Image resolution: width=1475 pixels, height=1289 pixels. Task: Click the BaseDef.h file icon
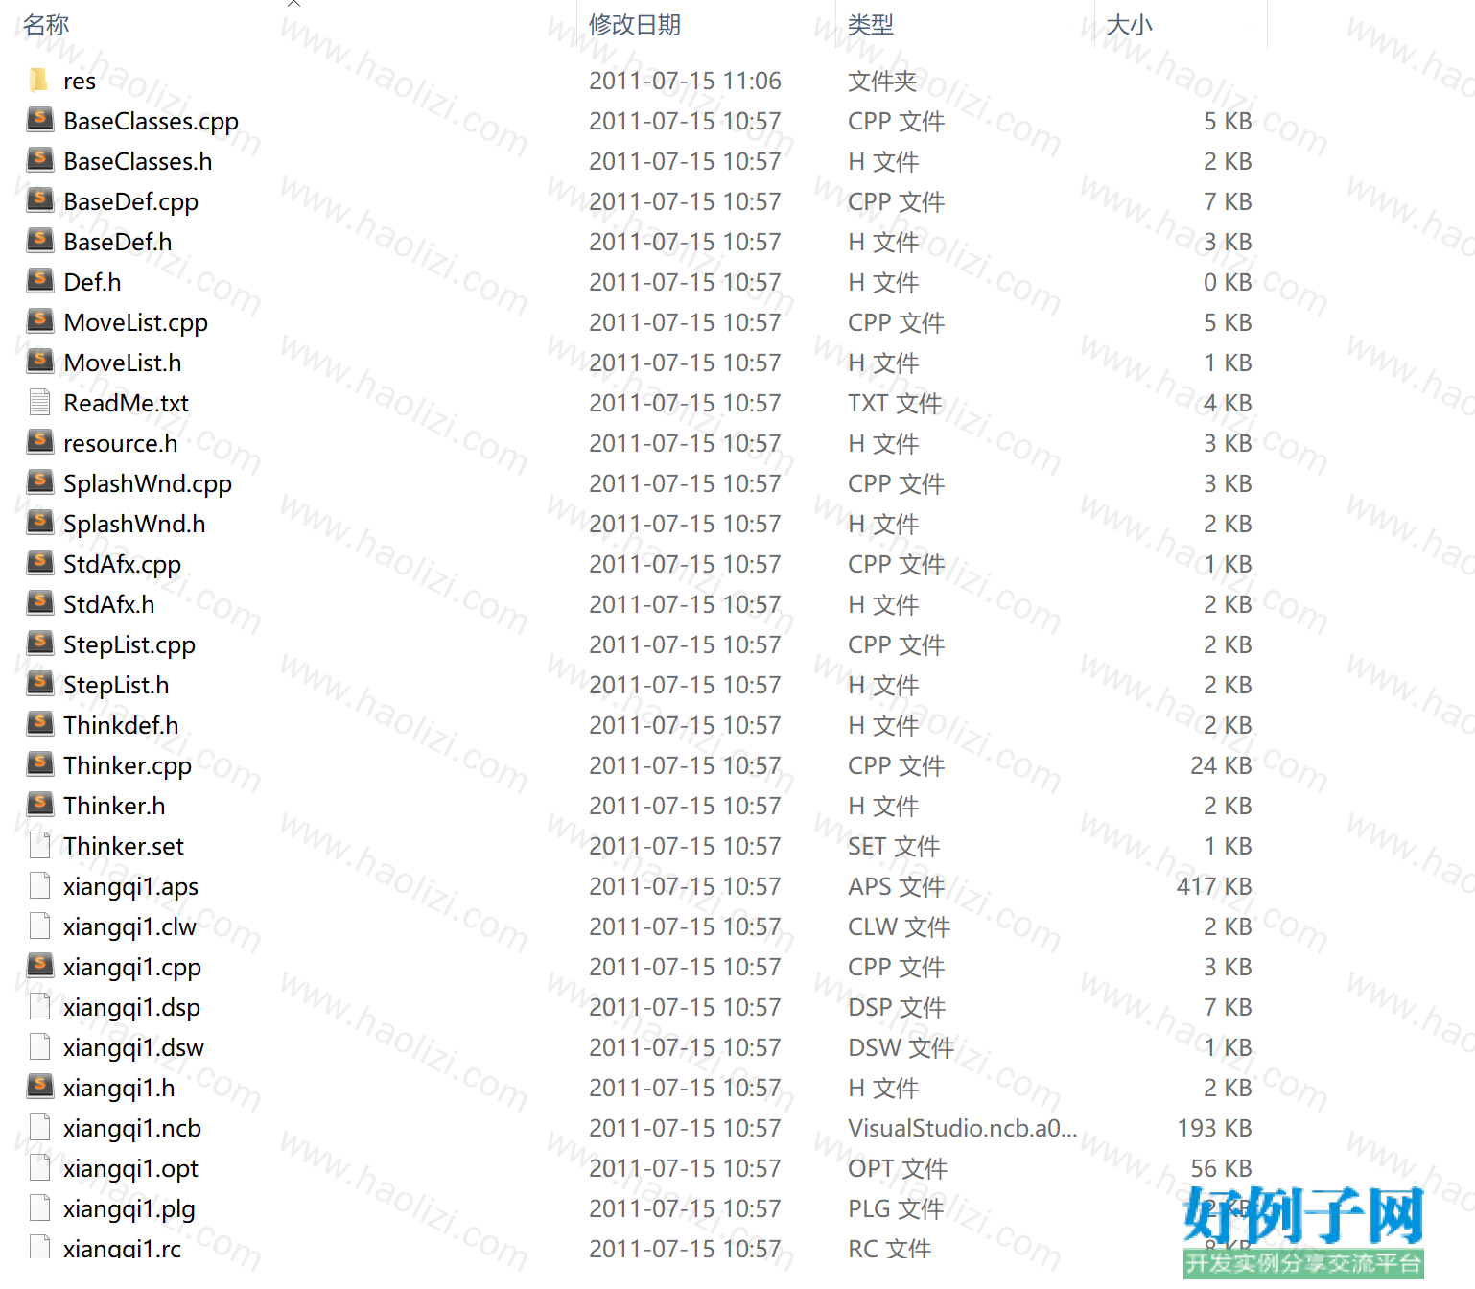40,241
